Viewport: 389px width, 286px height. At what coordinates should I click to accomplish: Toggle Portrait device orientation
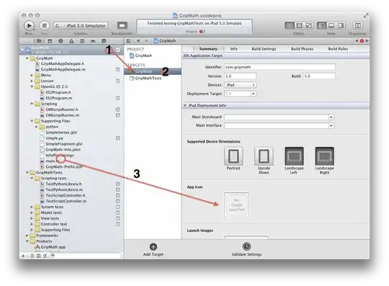tap(233, 156)
